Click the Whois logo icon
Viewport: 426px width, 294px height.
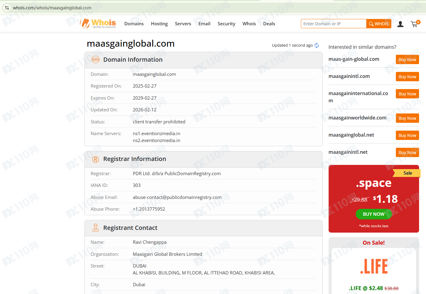point(85,23)
